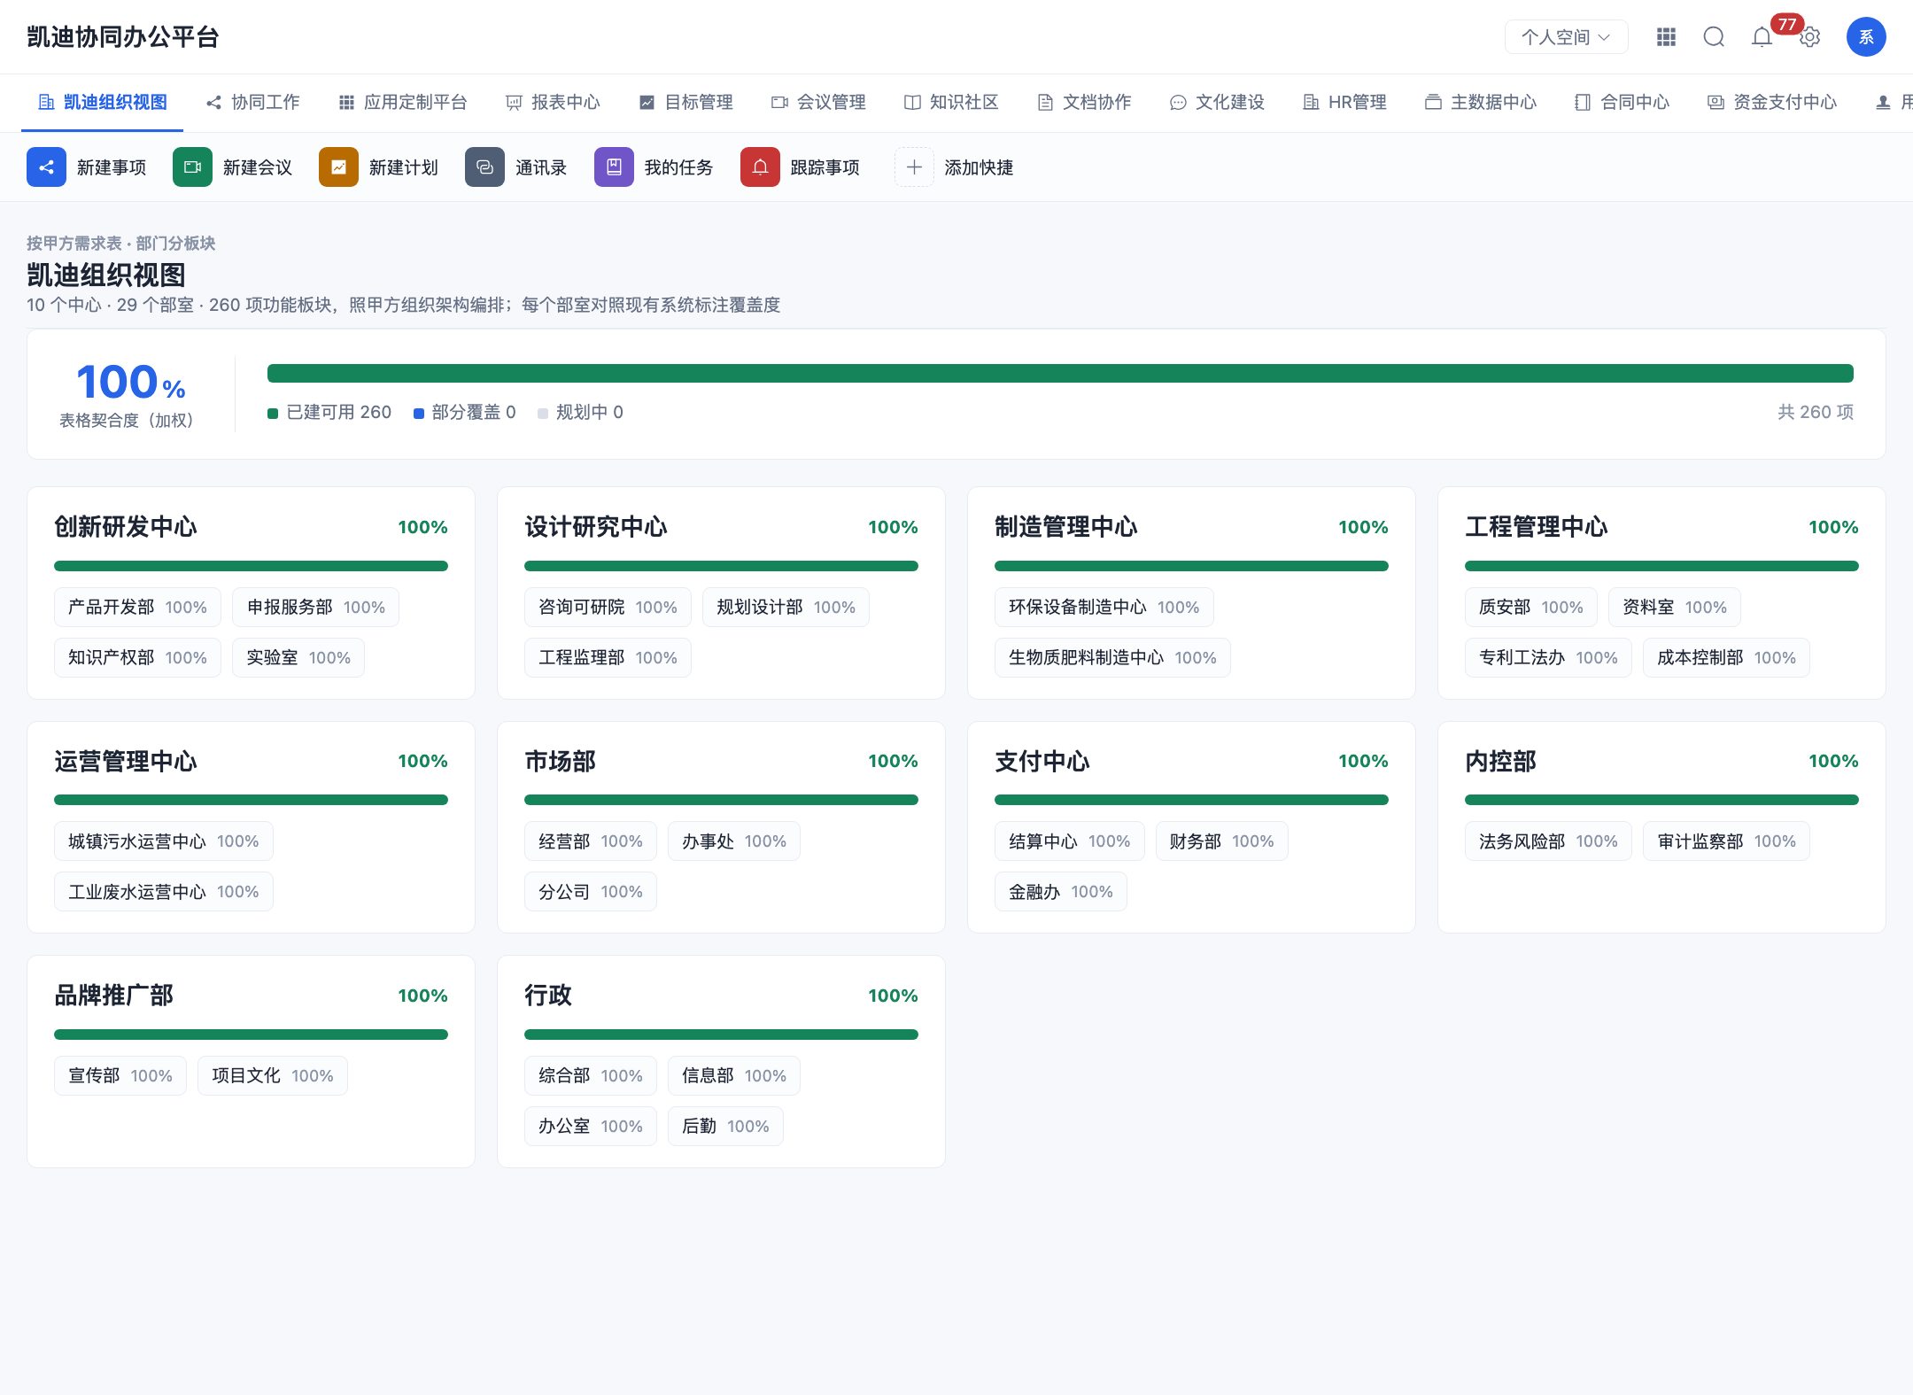Click the plus icon for 添加快捷
1913x1395 pixels.
[x=914, y=167]
